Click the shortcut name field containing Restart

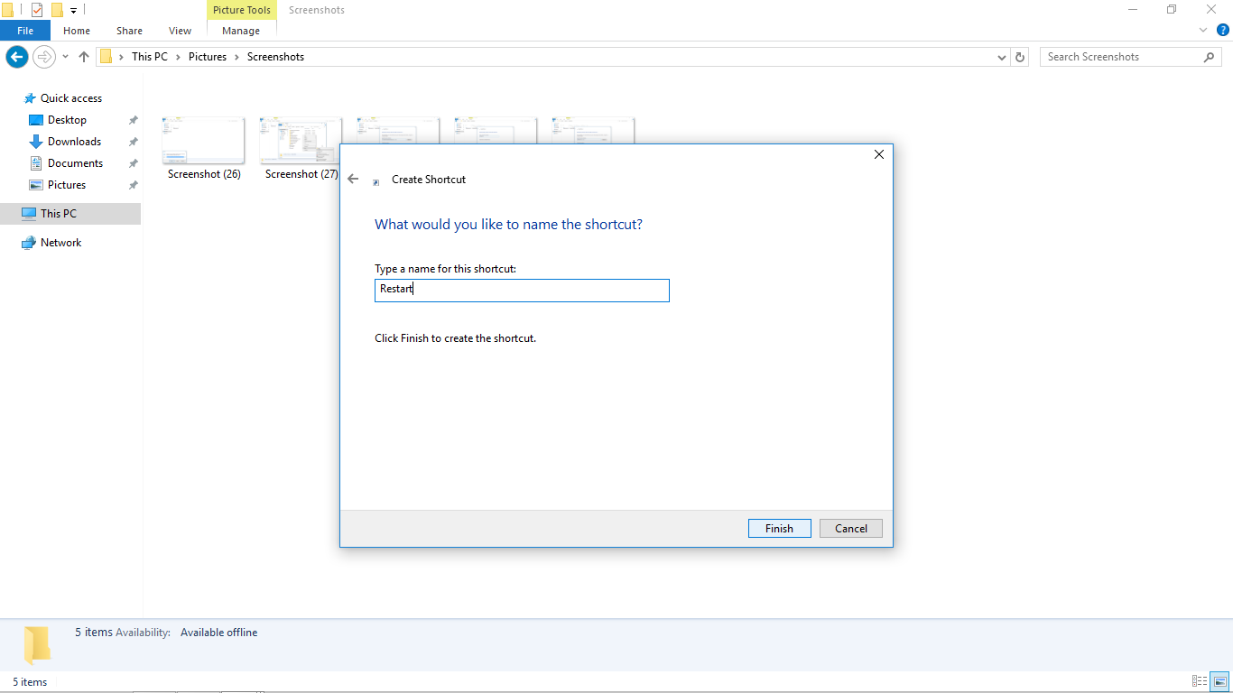point(522,291)
